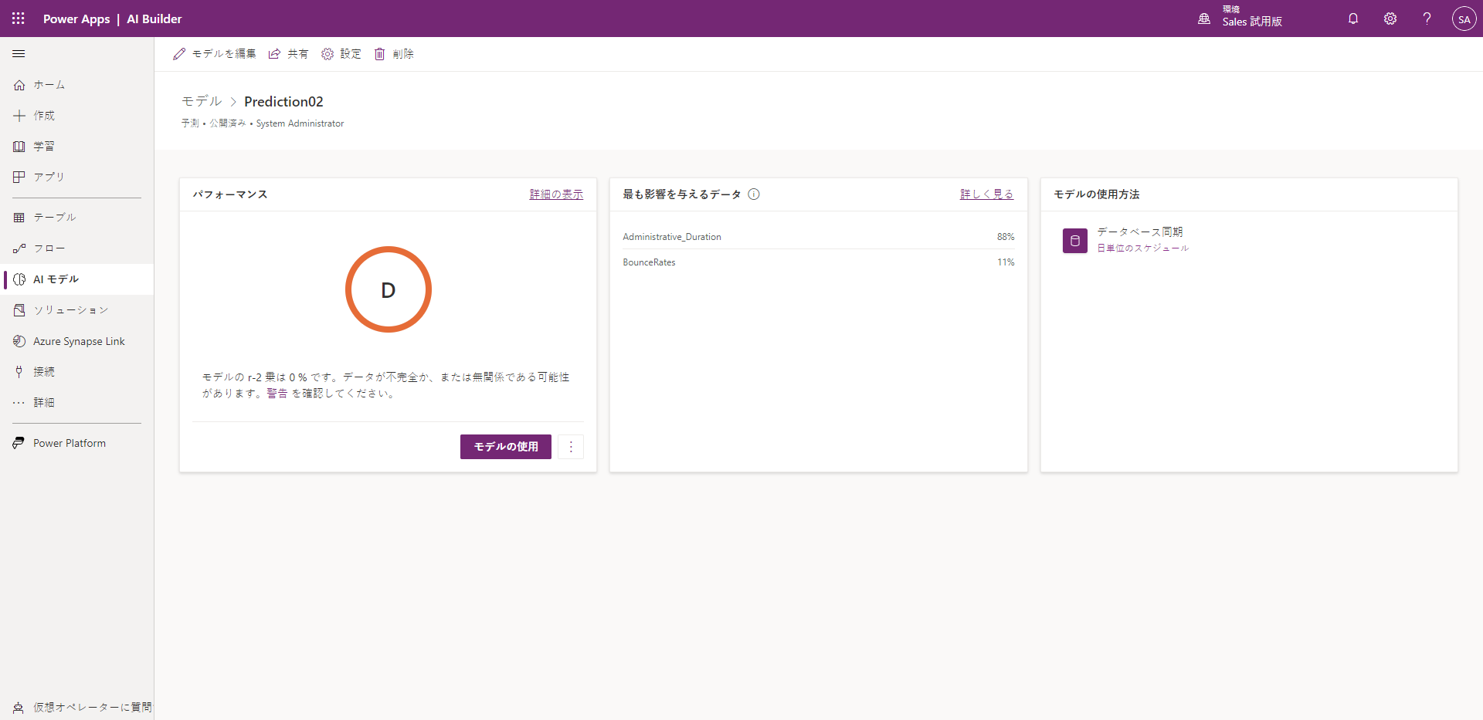This screenshot has width=1483, height=720.
Task: Collapse the left navigation hamburger menu
Action: pyautogui.click(x=19, y=54)
